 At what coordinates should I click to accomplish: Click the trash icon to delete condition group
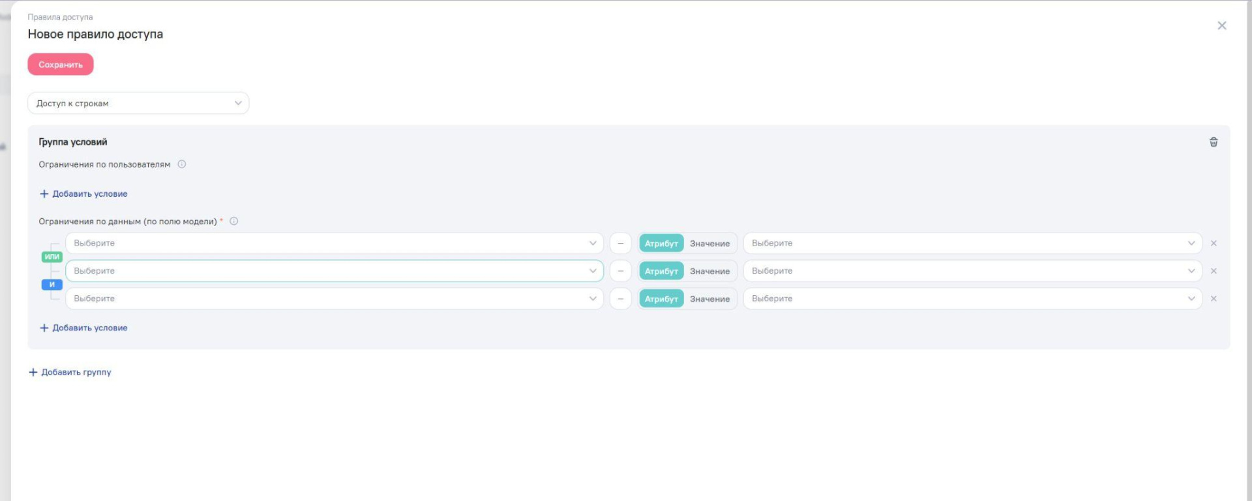[x=1213, y=142]
